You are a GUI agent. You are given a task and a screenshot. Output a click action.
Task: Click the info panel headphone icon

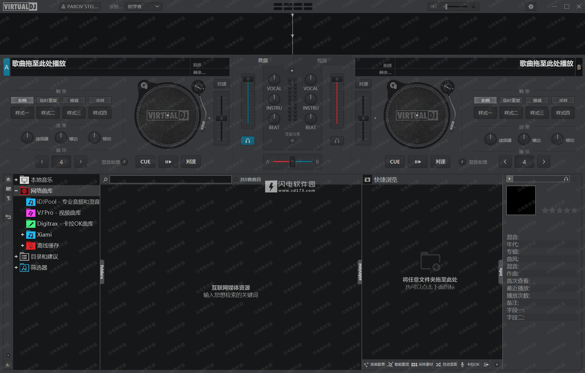[x=566, y=179]
